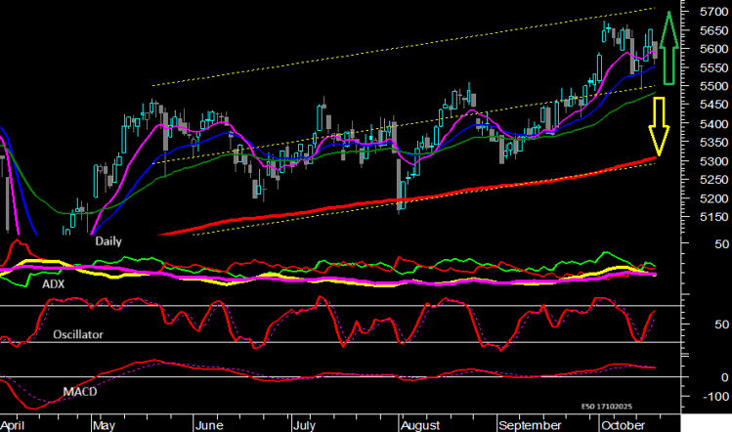The image size is (732, 432).
Task: Jump to April on time axis
Action: click(15, 425)
